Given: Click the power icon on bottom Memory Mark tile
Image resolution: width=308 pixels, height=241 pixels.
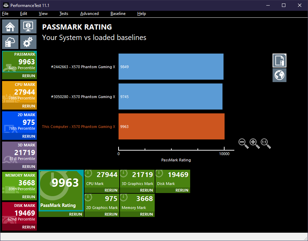Looking at the screenshot, I should tap(124, 198).
